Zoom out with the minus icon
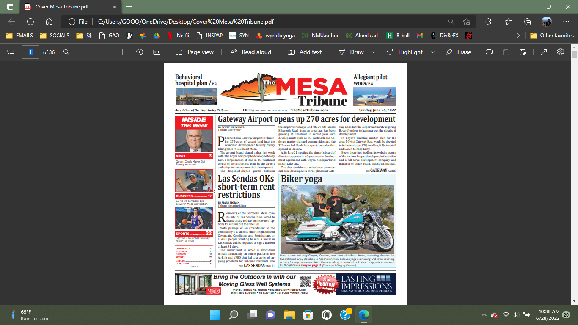The width and height of the screenshot is (578, 325). [106, 52]
